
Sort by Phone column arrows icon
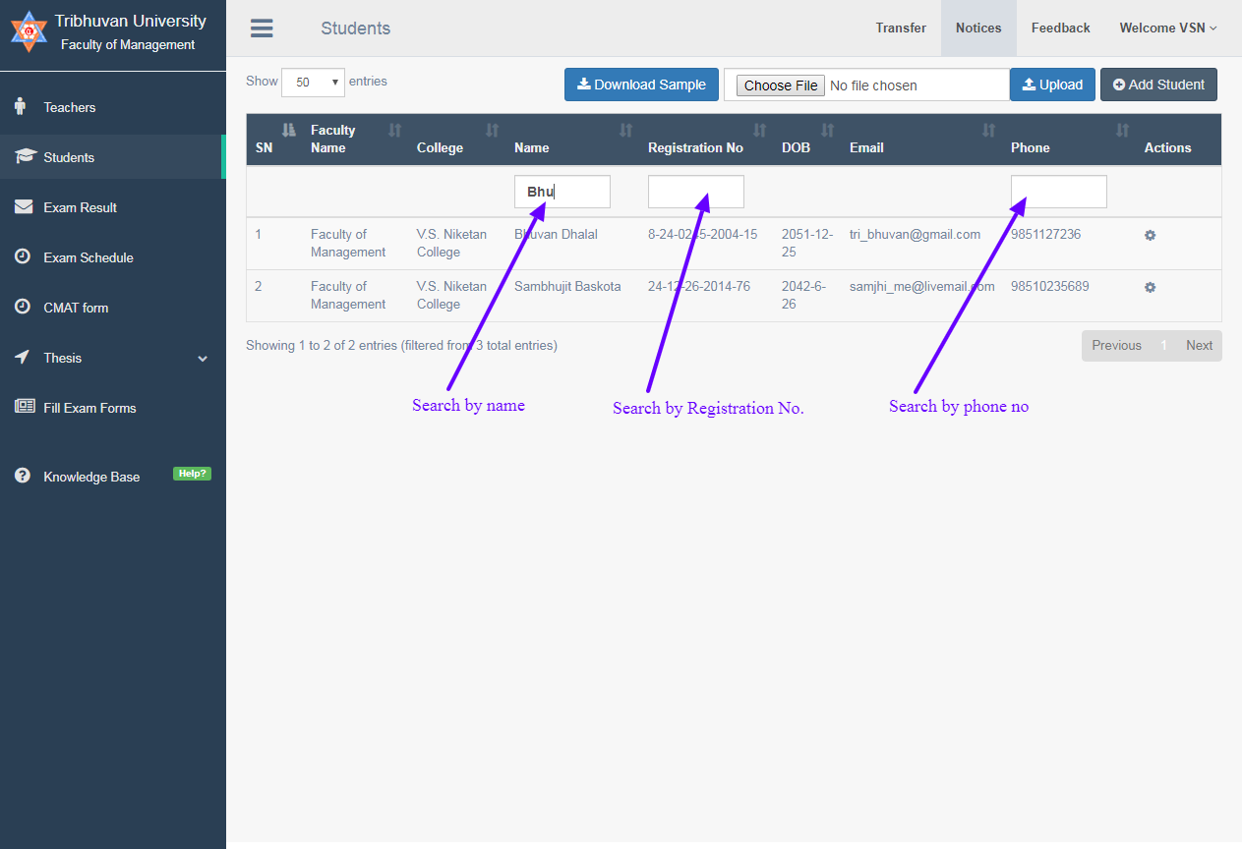[1122, 130]
